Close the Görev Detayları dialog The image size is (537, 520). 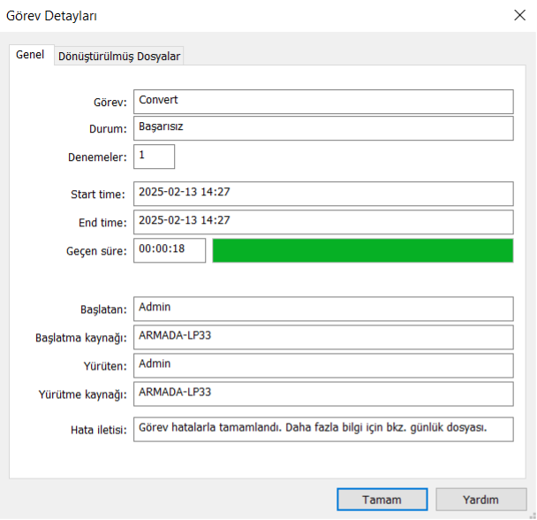tap(518, 15)
